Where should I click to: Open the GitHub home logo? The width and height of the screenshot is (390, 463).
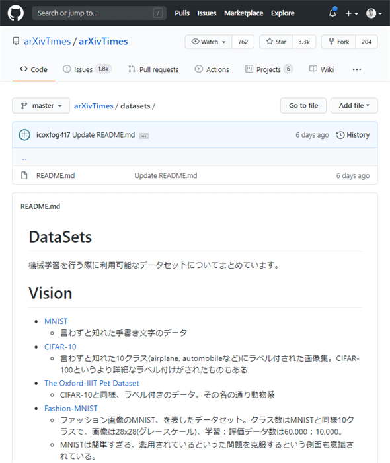(15, 13)
